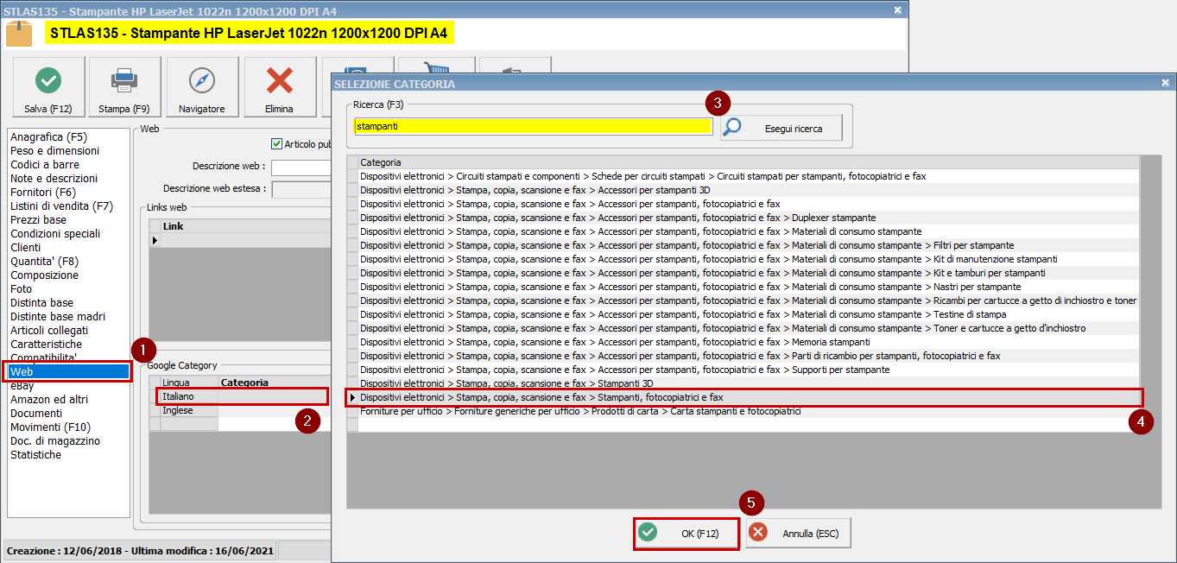Open Prezzi base in the sidebar

click(38, 220)
